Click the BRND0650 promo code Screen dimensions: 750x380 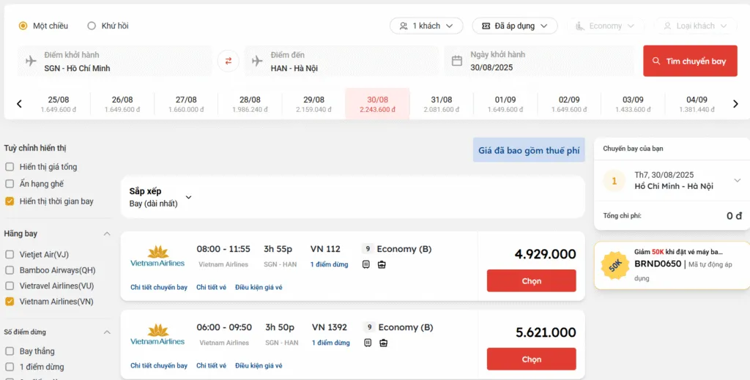pyautogui.click(x=658, y=264)
